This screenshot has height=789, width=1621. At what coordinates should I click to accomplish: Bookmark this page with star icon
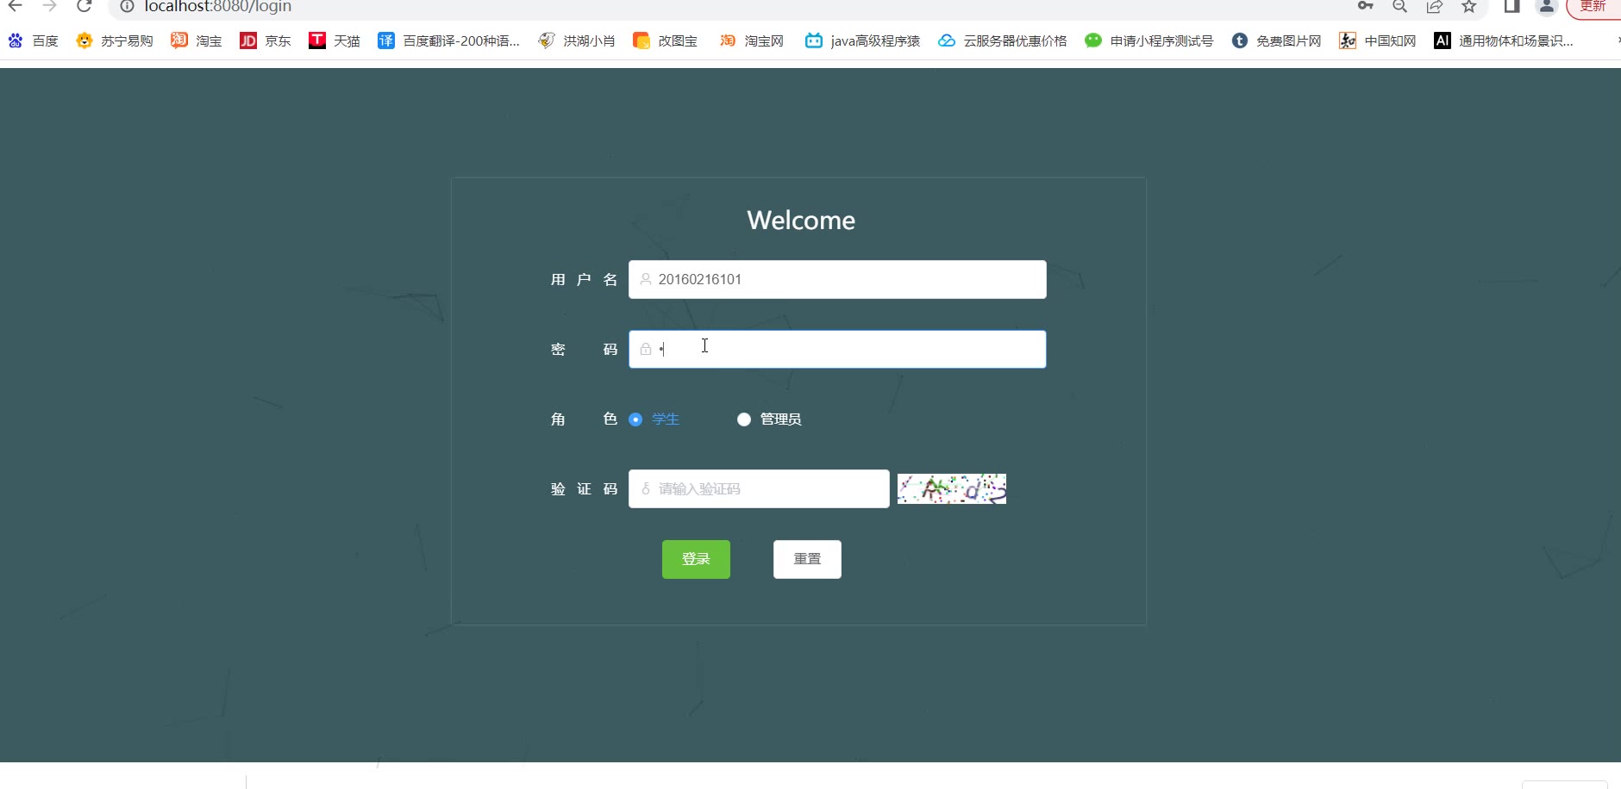1469,6
